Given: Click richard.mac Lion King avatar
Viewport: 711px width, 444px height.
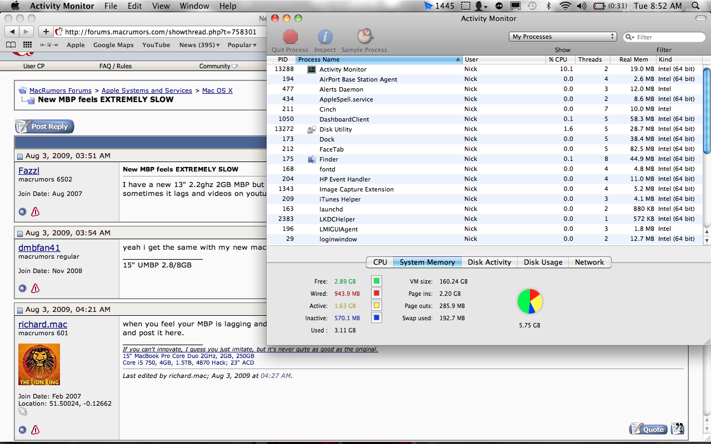Looking at the screenshot, I should tap(39, 365).
